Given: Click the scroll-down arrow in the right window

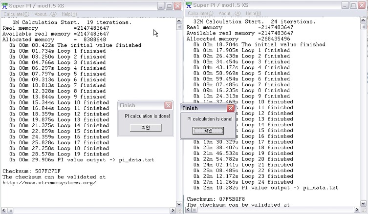Looking at the screenshot, I should pos(363,203).
